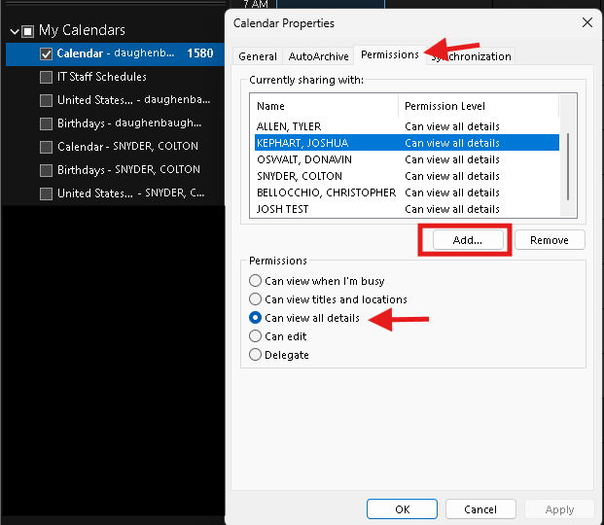The height and width of the screenshot is (525, 604).
Task: Choose the Delegate permission option
Action: pos(256,355)
